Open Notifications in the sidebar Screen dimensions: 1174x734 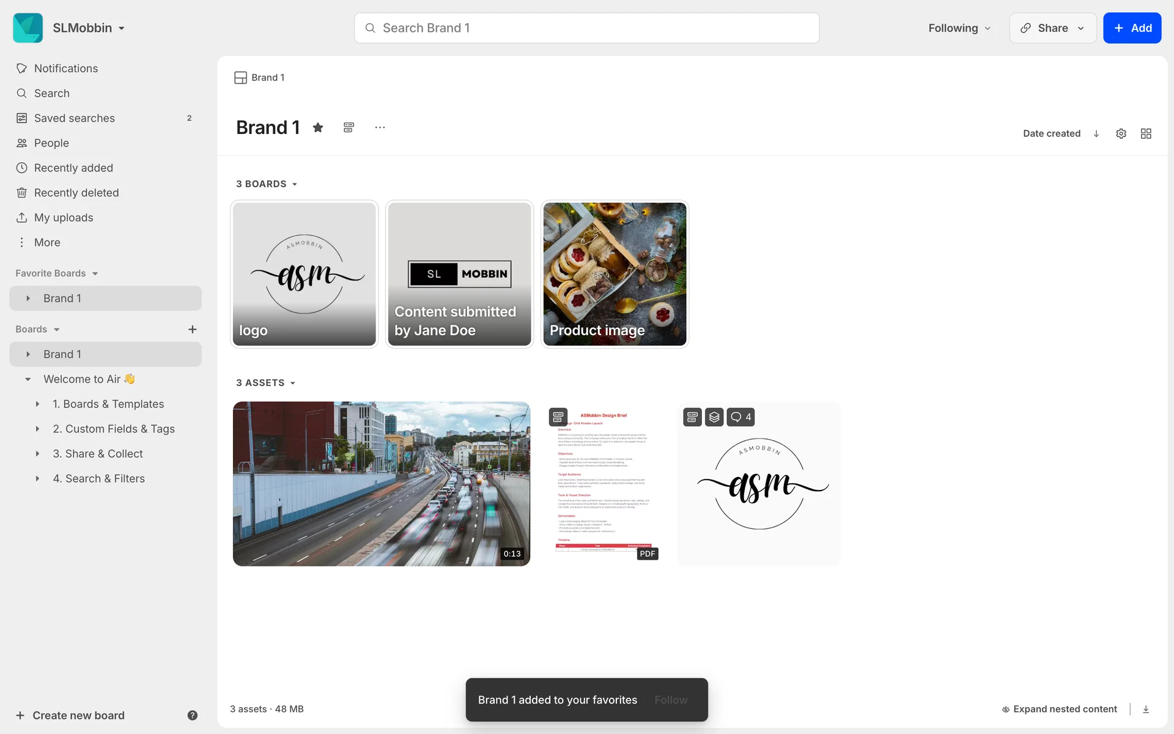point(66,69)
